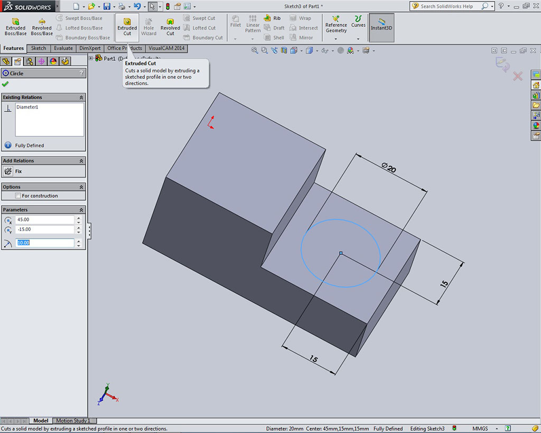Screen dimensions: 541x433
Task: Open the Reference Geometry dropdown
Action: (x=336, y=39)
